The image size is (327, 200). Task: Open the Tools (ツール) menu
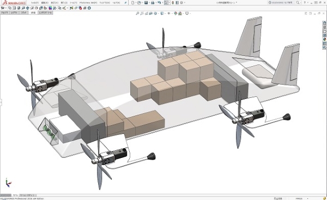[73, 3]
